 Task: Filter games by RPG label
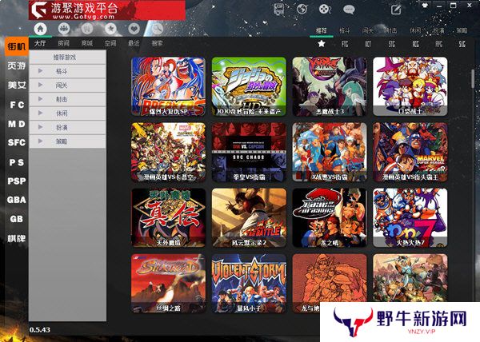coord(438,44)
